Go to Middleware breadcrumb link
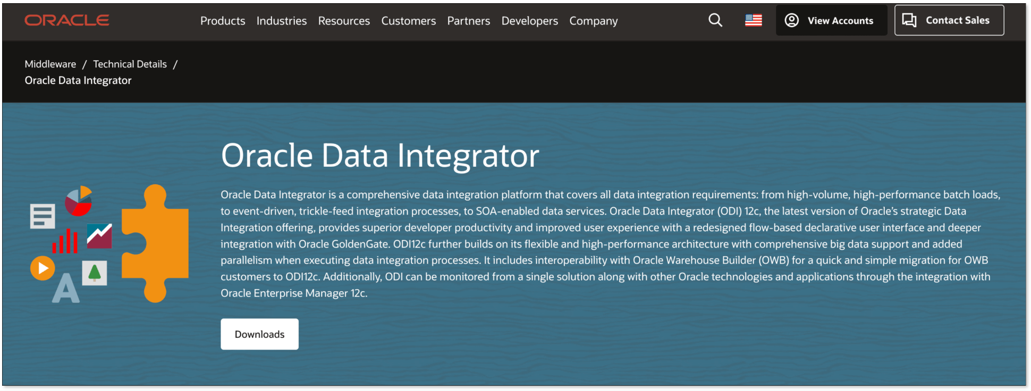The image size is (1031, 391). (x=50, y=64)
